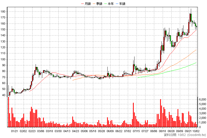
Task: Click the 02/02 date label
Action: pyautogui.click(x=23, y=131)
